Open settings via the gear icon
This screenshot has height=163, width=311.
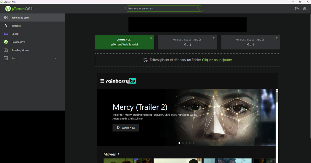coord(305,9)
